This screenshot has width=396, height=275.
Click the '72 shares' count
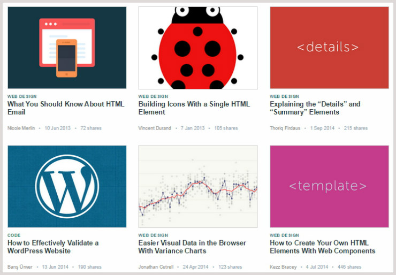point(91,128)
